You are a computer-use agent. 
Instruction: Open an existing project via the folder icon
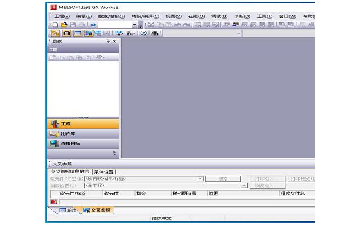click(x=64, y=25)
